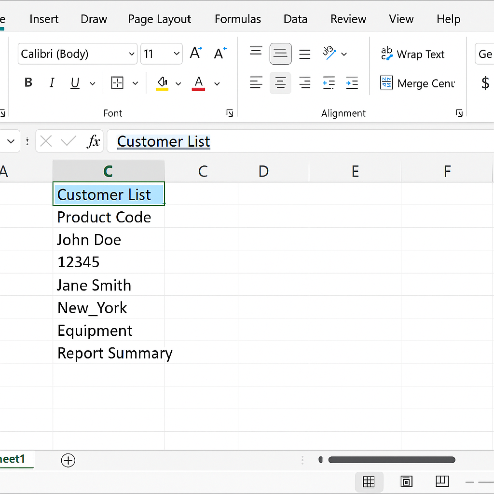Open the Calibri (Body) font name box
This screenshot has width=494, height=494.
tap(78, 54)
